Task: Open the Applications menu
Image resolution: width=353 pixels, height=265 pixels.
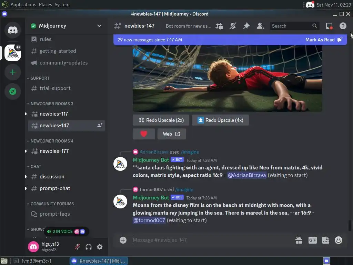Action: 23,4
